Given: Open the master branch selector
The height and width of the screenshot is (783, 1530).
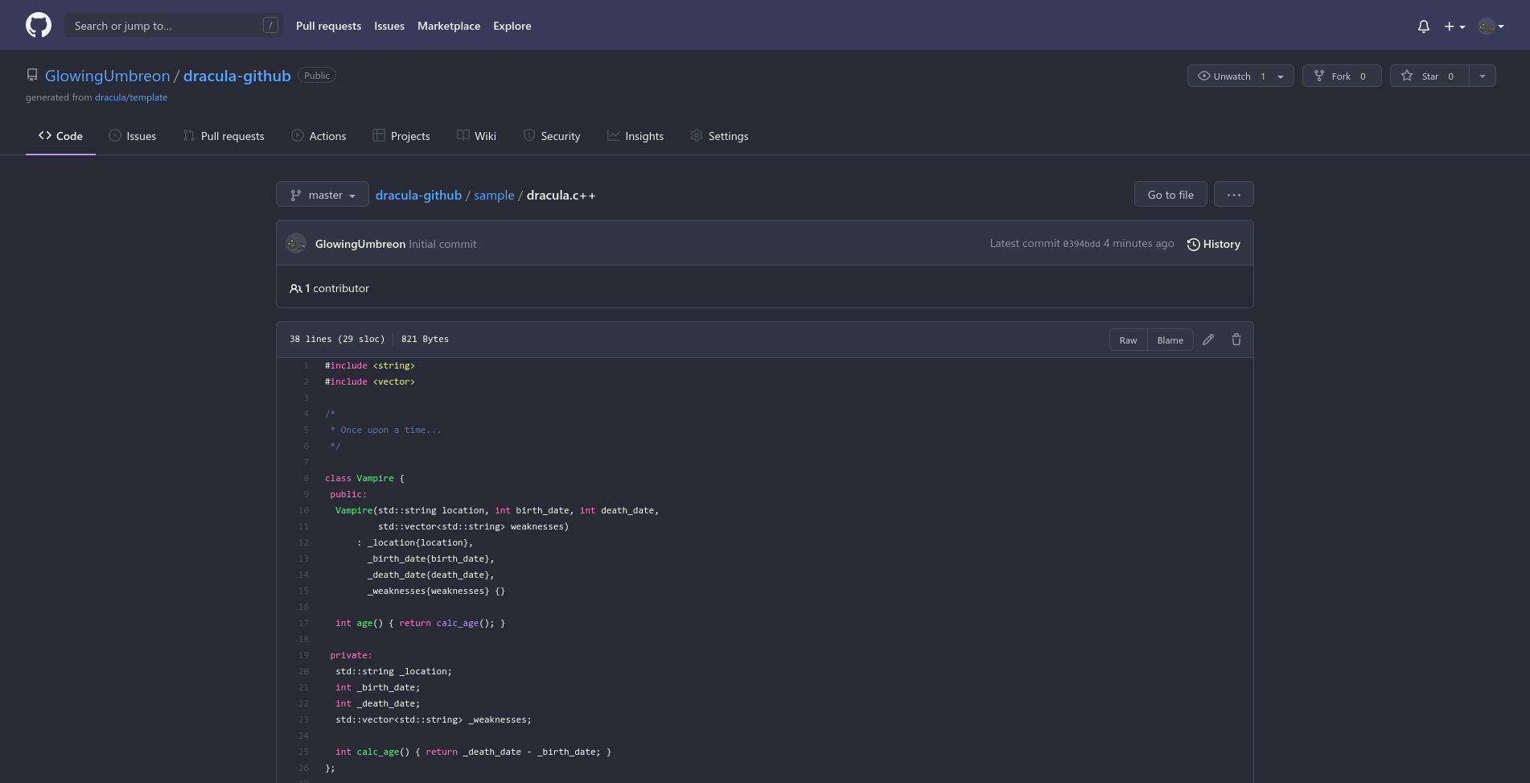Looking at the screenshot, I should 322,194.
